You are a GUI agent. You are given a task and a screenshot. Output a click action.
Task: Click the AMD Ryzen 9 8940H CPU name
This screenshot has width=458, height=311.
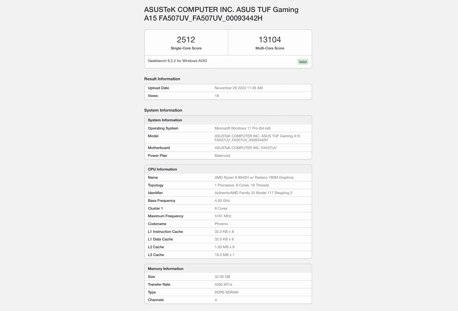click(x=254, y=178)
